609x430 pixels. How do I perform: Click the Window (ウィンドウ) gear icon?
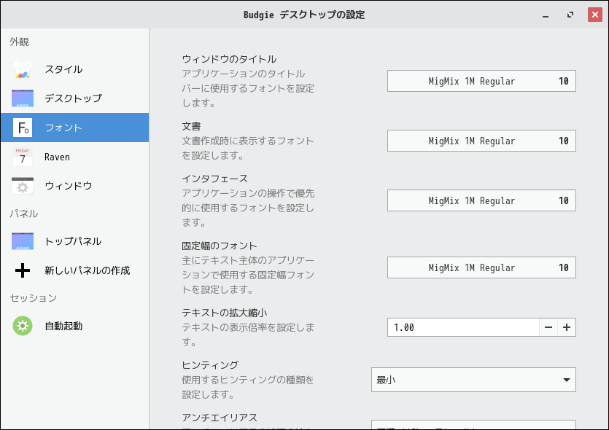[23, 186]
